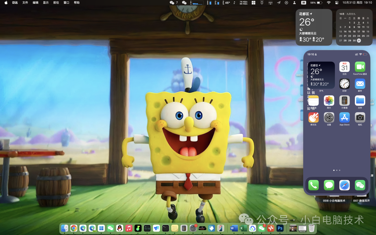Open the 编辑 menu

36,3
